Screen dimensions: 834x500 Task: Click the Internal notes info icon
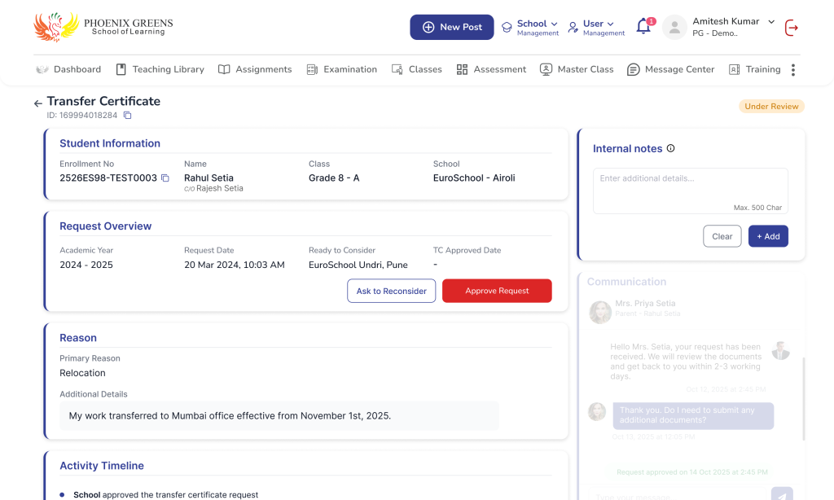(x=671, y=148)
